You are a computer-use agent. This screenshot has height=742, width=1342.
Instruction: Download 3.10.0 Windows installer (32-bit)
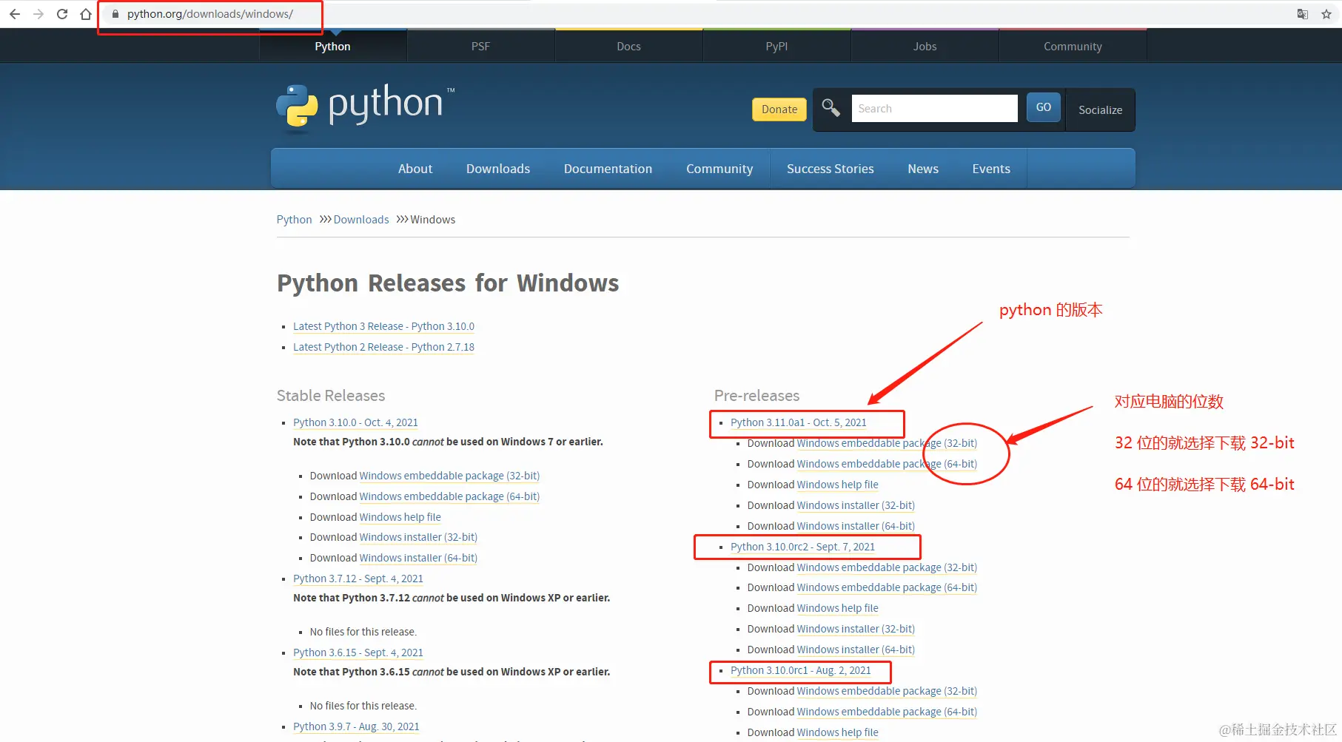(x=418, y=537)
